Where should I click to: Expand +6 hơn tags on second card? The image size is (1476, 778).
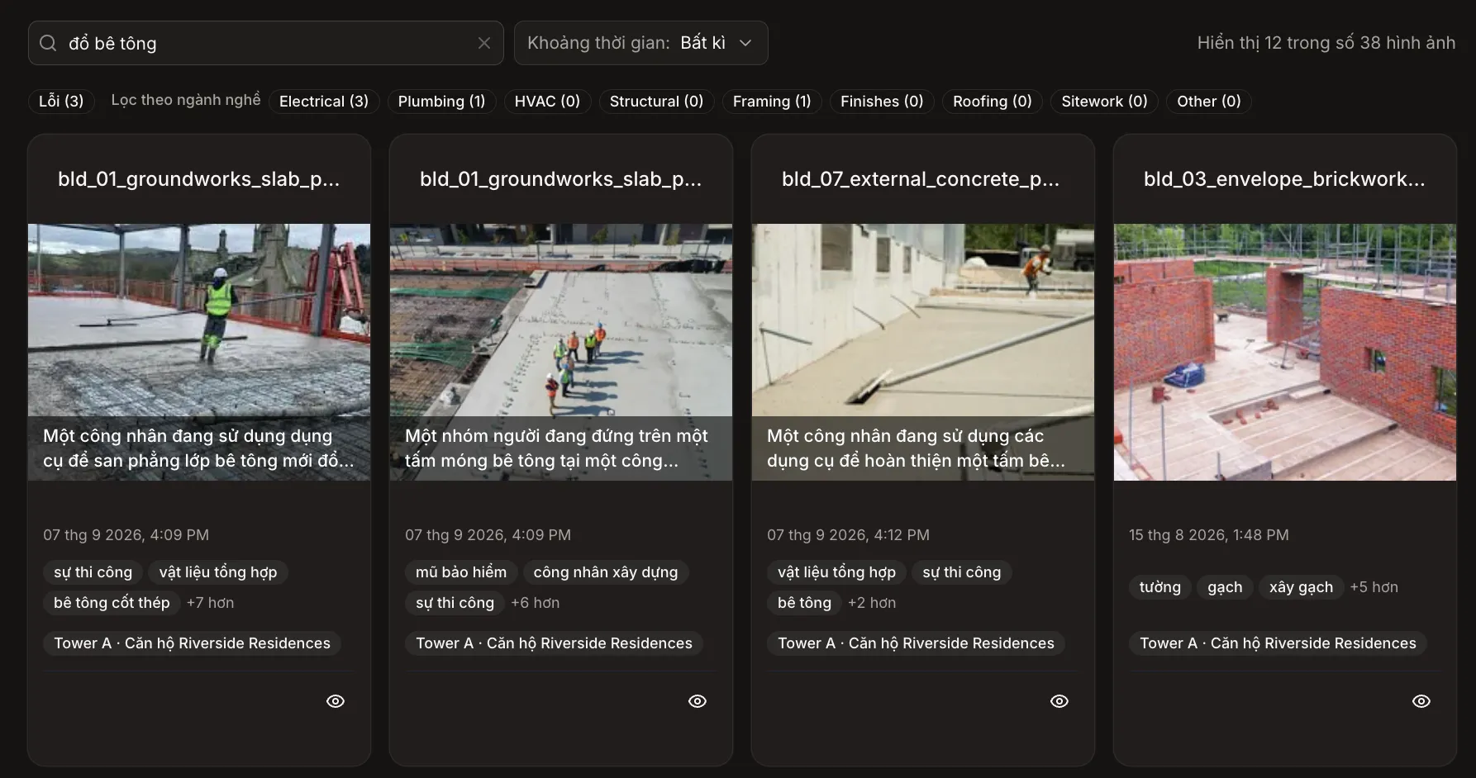[535, 603]
